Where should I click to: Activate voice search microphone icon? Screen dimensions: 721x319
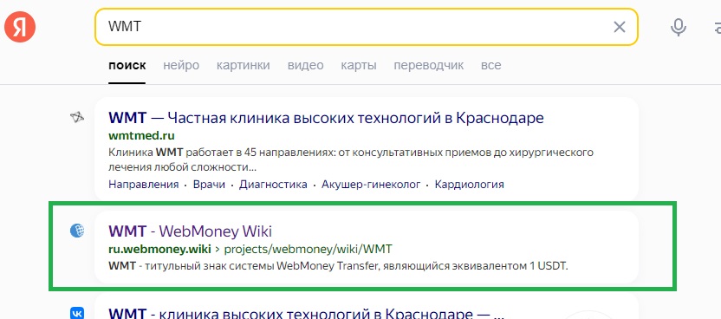click(679, 27)
